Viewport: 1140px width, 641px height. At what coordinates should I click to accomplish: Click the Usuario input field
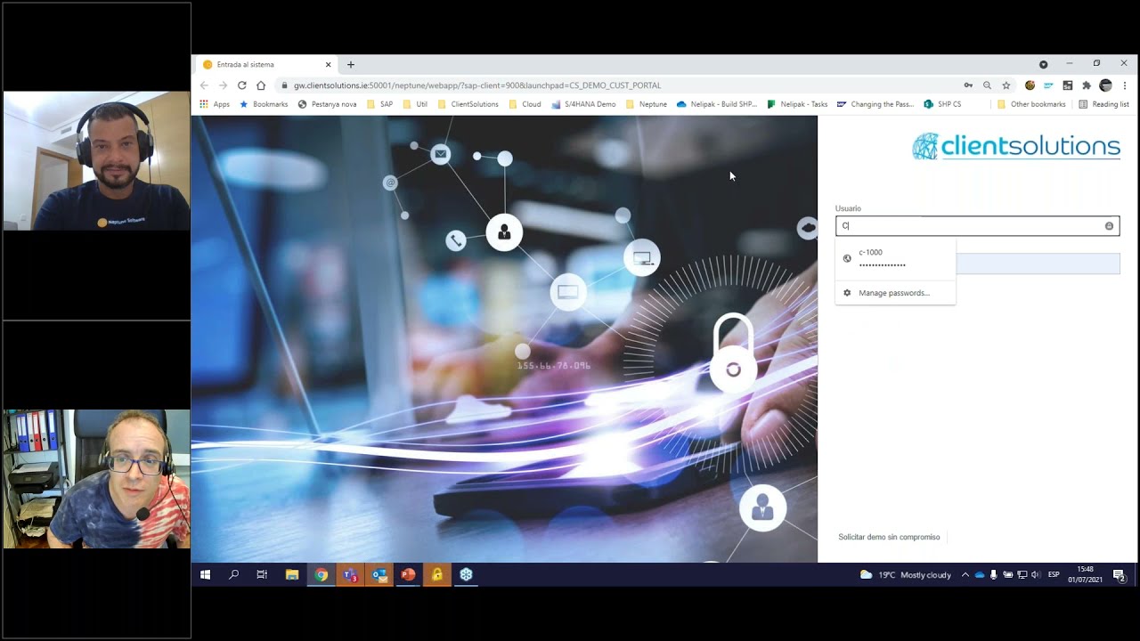tap(977, 226)
